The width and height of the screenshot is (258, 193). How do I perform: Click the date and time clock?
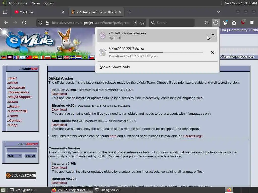(x=240, y=3)
